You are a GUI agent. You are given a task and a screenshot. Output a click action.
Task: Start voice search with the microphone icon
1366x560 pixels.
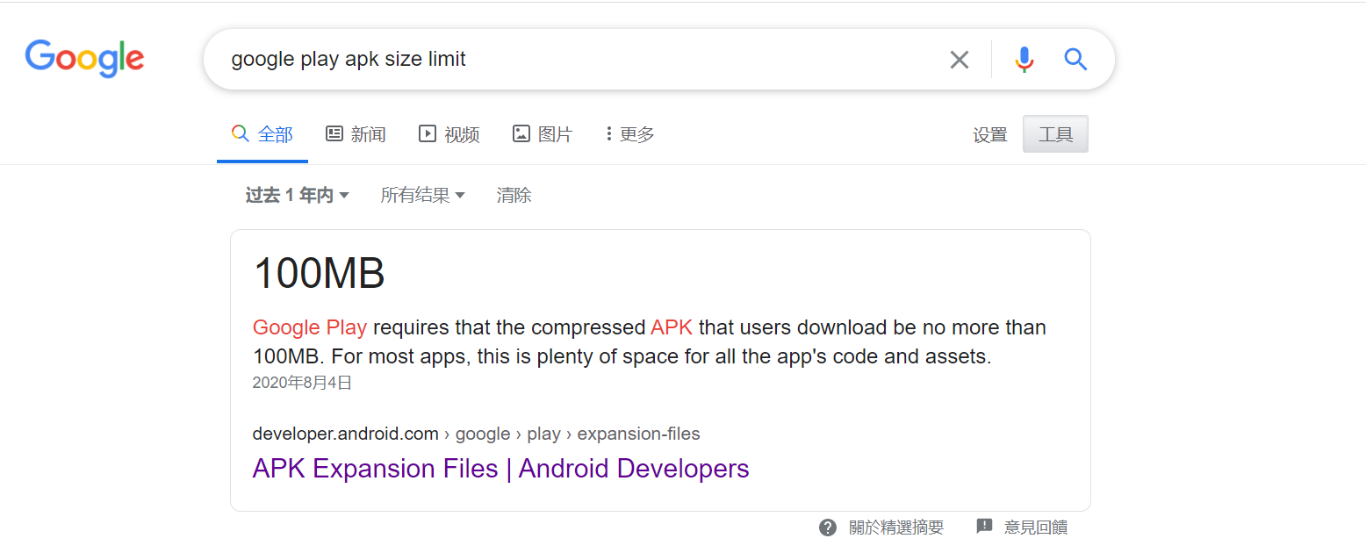pyautogui.click(x=1024, y=60)
